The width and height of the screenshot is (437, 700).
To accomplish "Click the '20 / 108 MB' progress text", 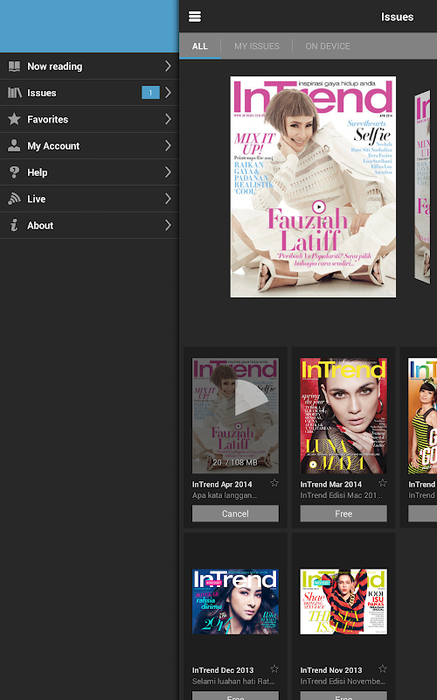I will coord(235,463).
